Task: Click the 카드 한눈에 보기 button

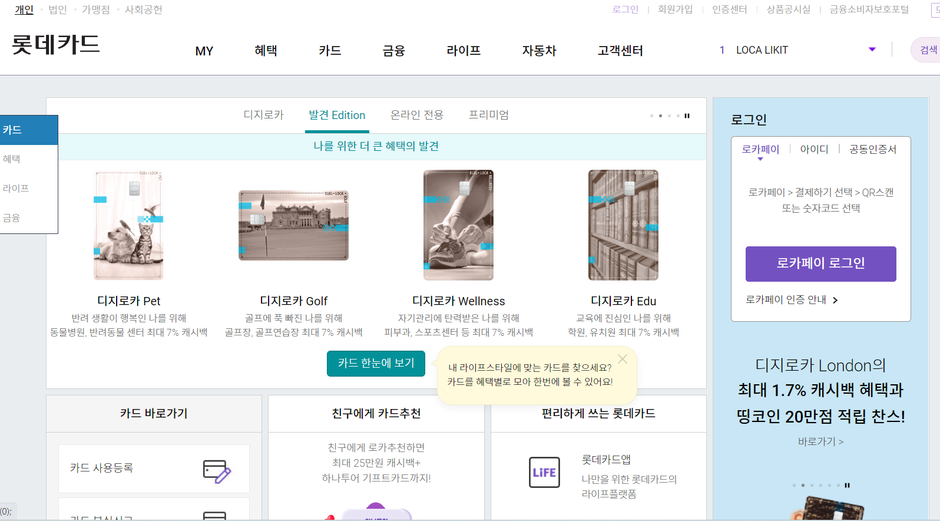Action: [376, 363]
